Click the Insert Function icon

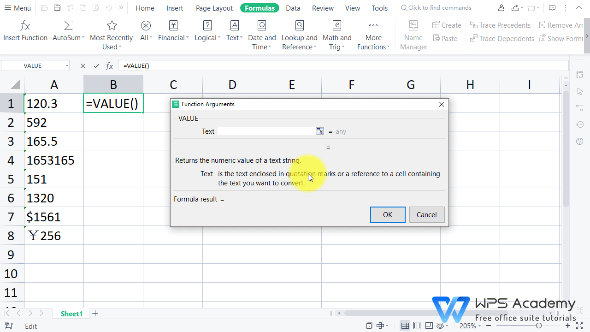pyautogui.click(x=25, y=32)
